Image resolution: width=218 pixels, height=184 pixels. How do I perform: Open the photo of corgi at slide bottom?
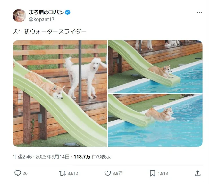tap(155, 67)
